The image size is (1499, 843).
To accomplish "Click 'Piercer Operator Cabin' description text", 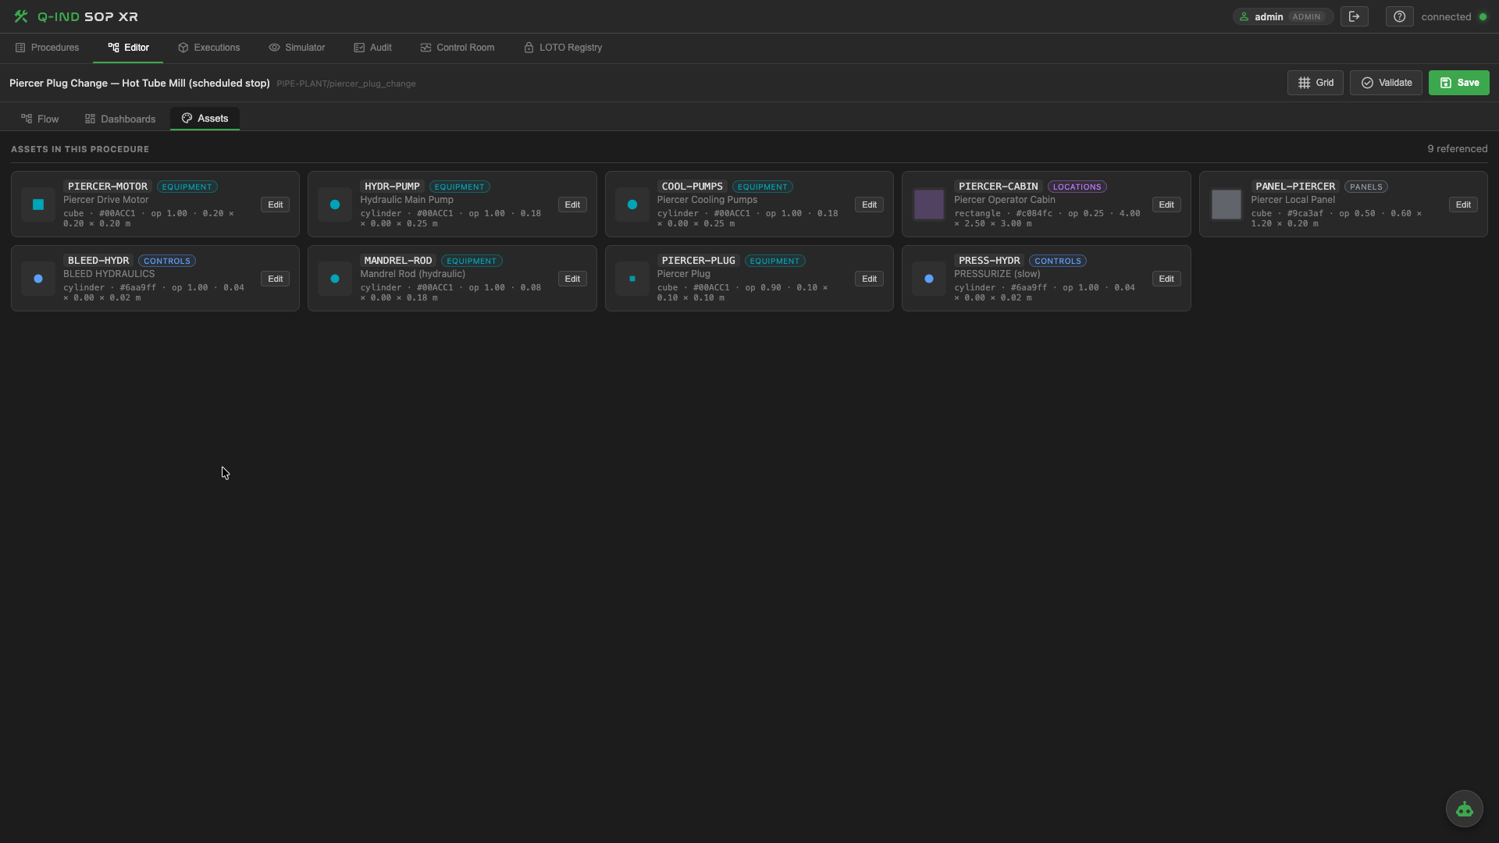I will (1004, 200).
